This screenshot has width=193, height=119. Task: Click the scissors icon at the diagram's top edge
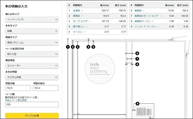tap(171, 39)
